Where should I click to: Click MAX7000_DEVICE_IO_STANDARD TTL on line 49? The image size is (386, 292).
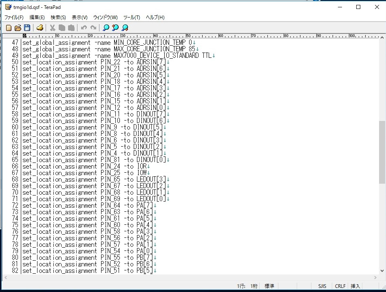click(x=163, y=56)
